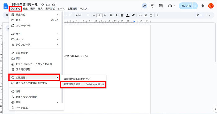
Task: Expand the 新規作成 submenu
Action: 35,15
